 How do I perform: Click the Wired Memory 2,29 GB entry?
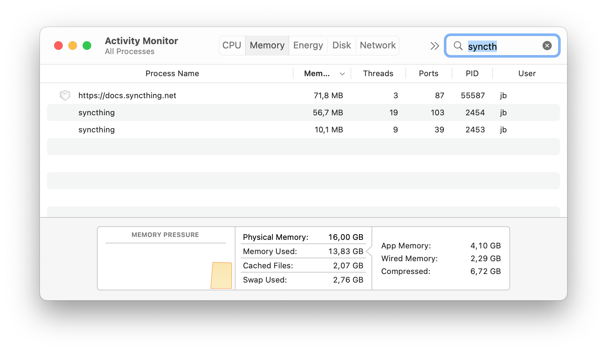click(x=441, y=258)
